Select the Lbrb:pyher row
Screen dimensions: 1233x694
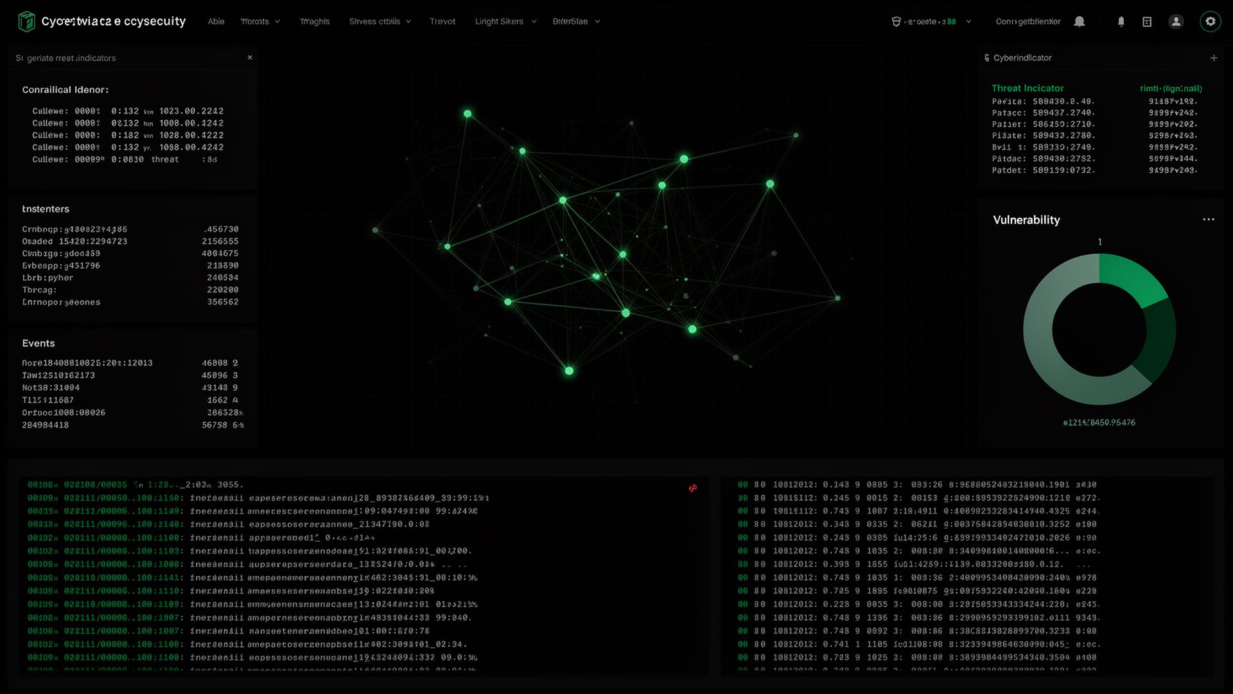(130, 278)
